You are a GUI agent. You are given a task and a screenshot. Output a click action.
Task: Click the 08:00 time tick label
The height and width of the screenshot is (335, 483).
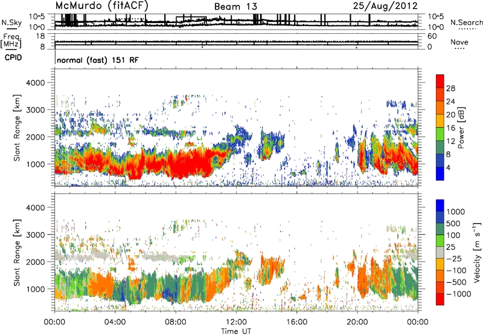176,322
